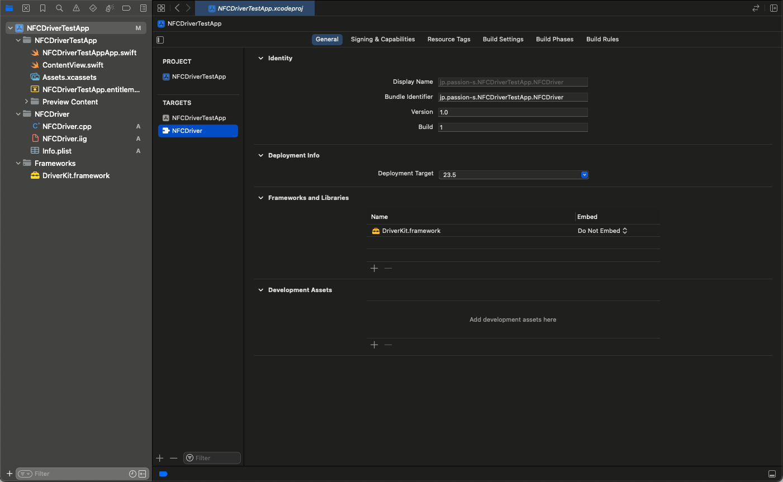Toggle the debug area at bottom right

[772, 474]
